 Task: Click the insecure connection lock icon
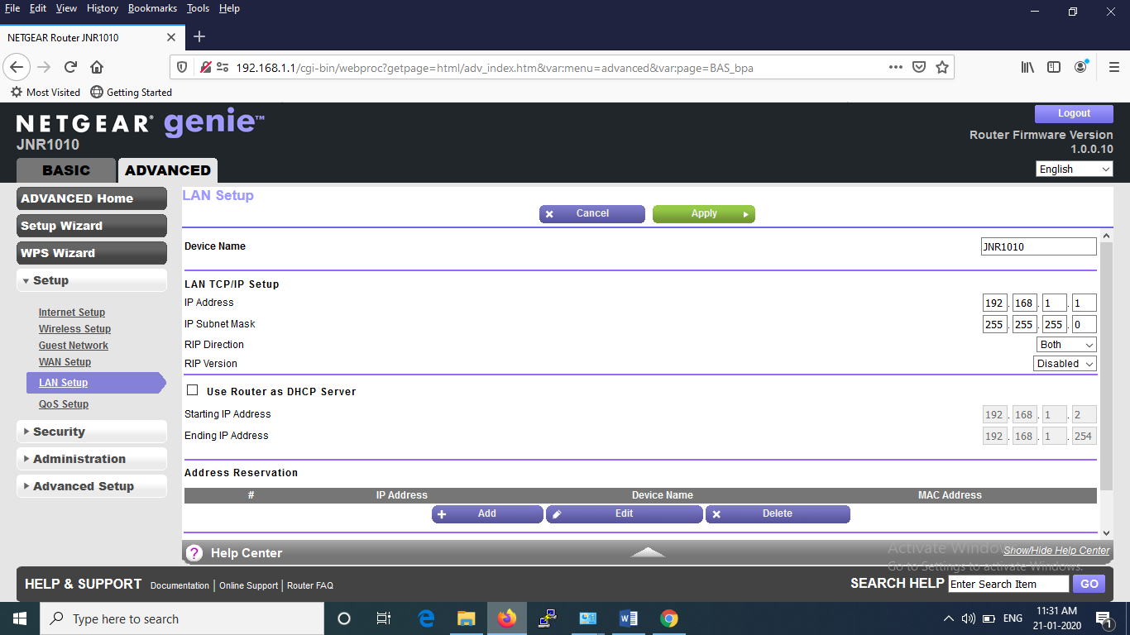click(x=207, y=67)
